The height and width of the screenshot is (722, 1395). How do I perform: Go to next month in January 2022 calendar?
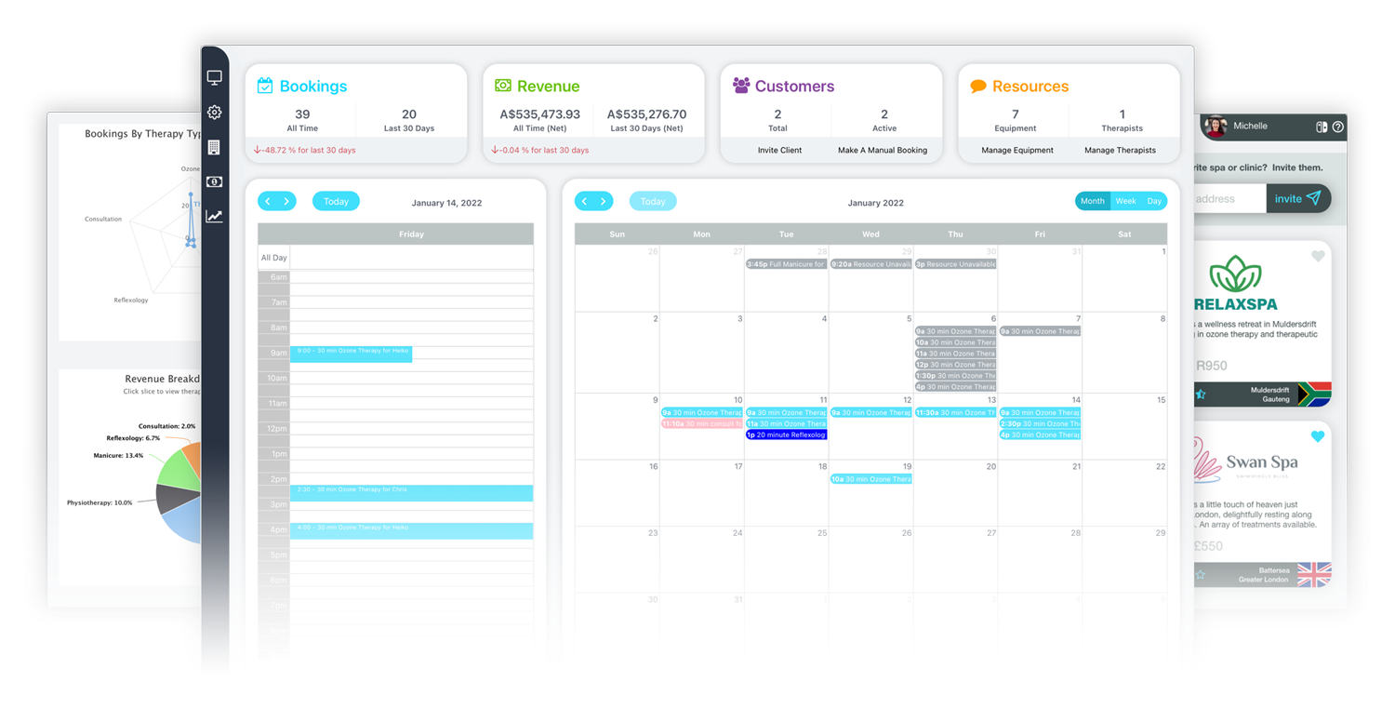[603, 201]
